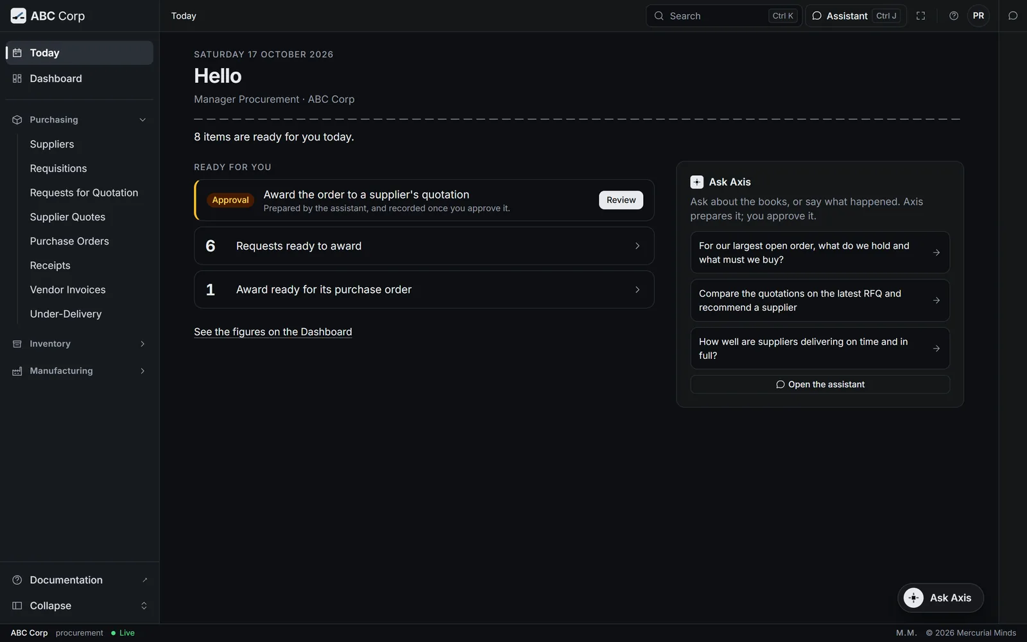The image size is (1027, 642).
Task: Expand Requests ready to award row chevron
Action: click(637, 246)
